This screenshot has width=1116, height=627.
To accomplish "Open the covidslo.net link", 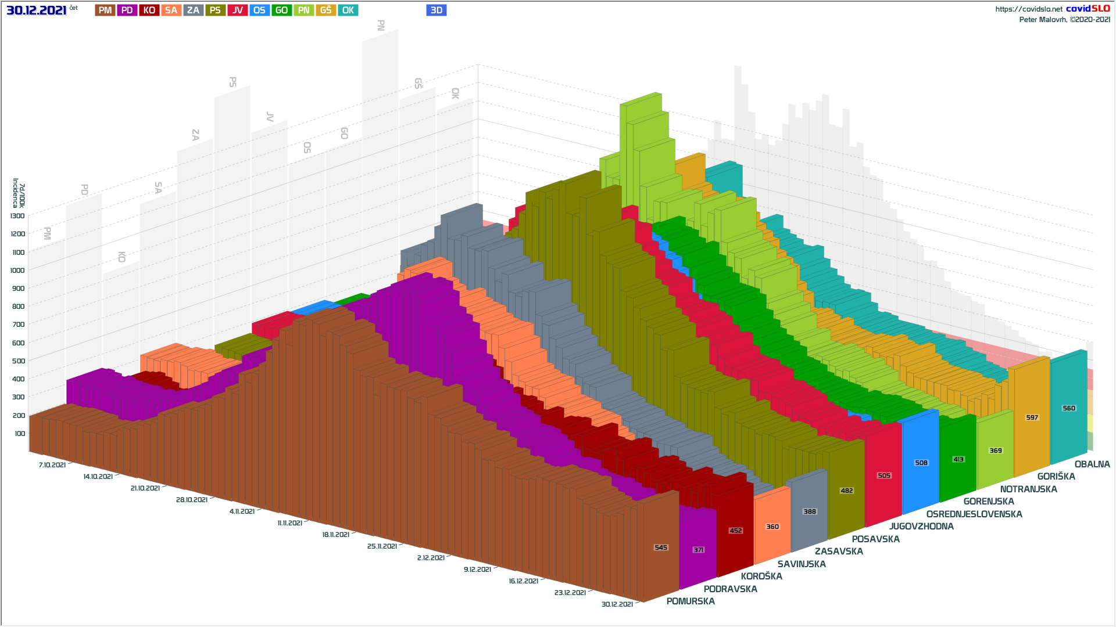I will [1028, 9].
